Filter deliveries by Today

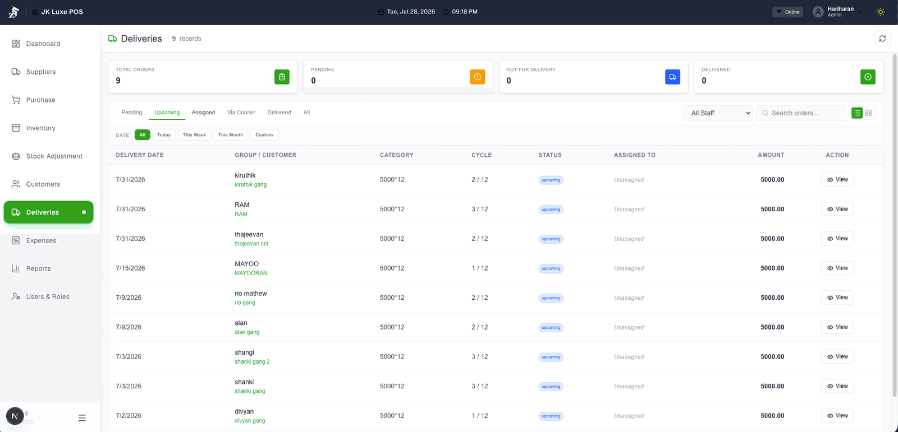[x=164, y=135]
